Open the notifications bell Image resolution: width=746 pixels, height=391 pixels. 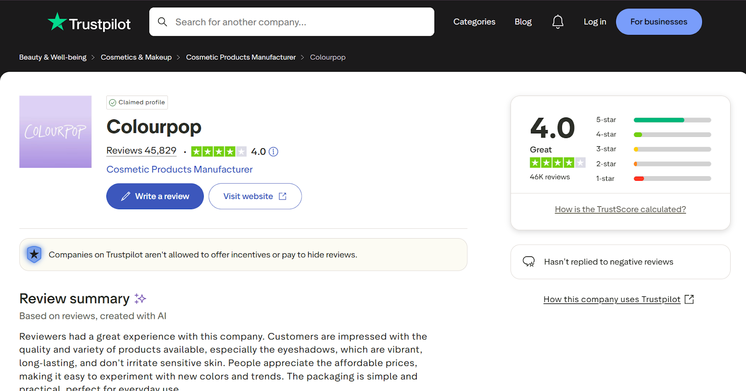pos(558,22)
